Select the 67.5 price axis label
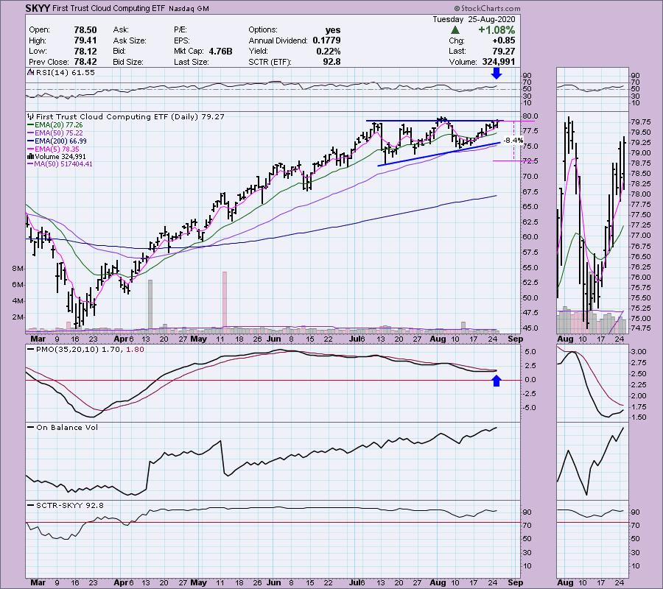Screen dimensions: 663x589 click(x=530, y=192)
